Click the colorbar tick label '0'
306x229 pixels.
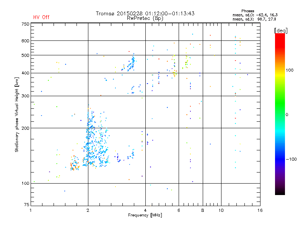[287, 115]
